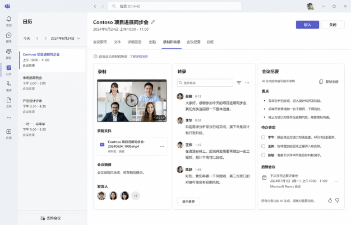
Task: Switch to 会议纪要 tab
Action: click(x=193, y=42)
